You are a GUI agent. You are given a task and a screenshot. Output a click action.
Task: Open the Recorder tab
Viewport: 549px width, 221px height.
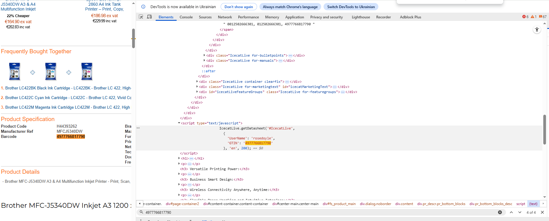[x=383, y=17]
